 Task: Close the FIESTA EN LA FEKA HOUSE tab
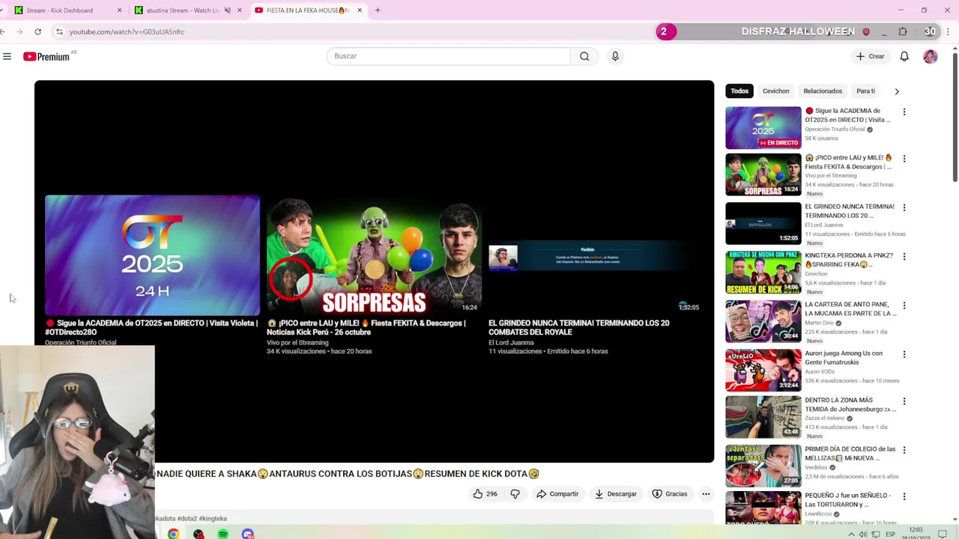360,10
